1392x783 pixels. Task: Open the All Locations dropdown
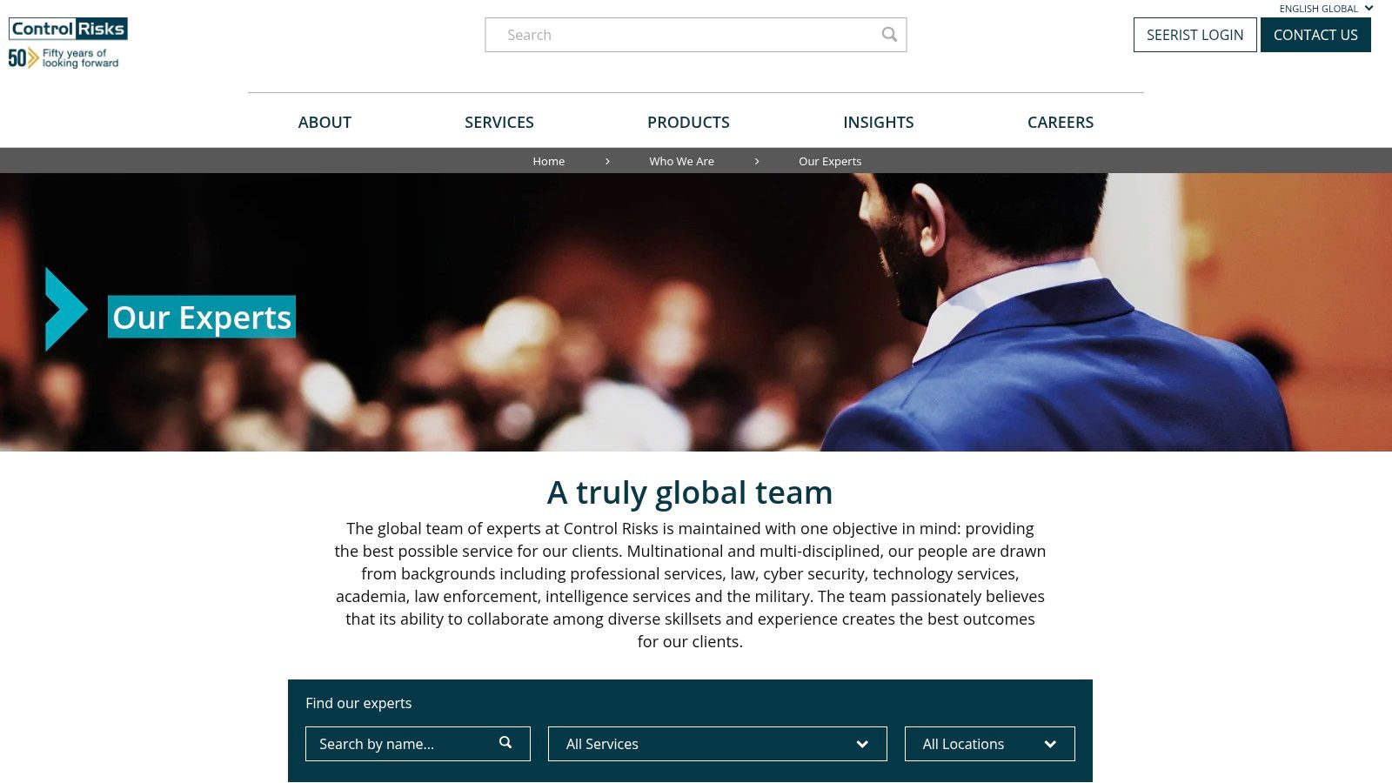coord(990,744)
